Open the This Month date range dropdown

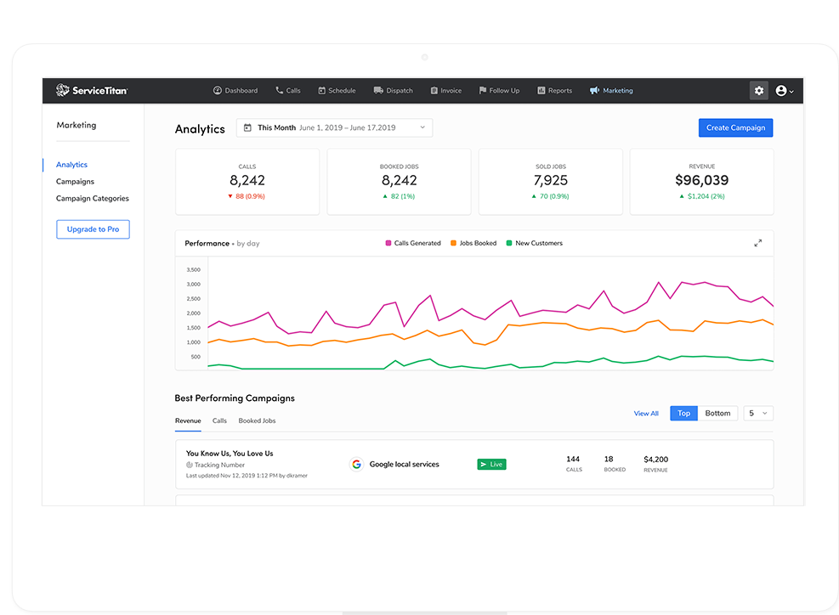click(334, 127)
